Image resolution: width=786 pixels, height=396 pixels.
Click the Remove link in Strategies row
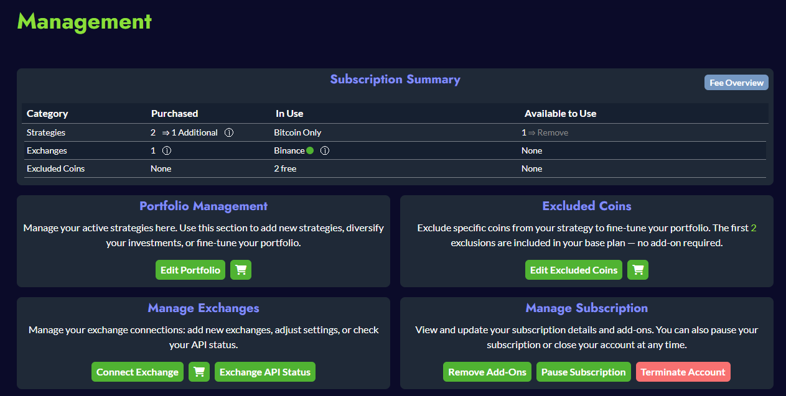tap(553, 132)
